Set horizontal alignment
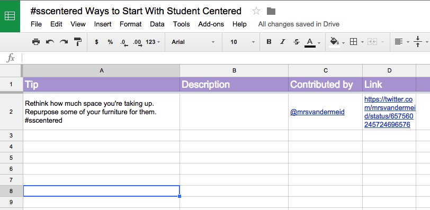 pyautogui.click(x=398, y=42)
